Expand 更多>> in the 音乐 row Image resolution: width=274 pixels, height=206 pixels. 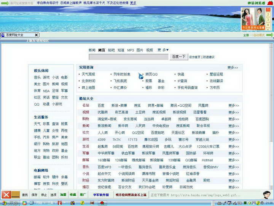click(x=234, y=167)
